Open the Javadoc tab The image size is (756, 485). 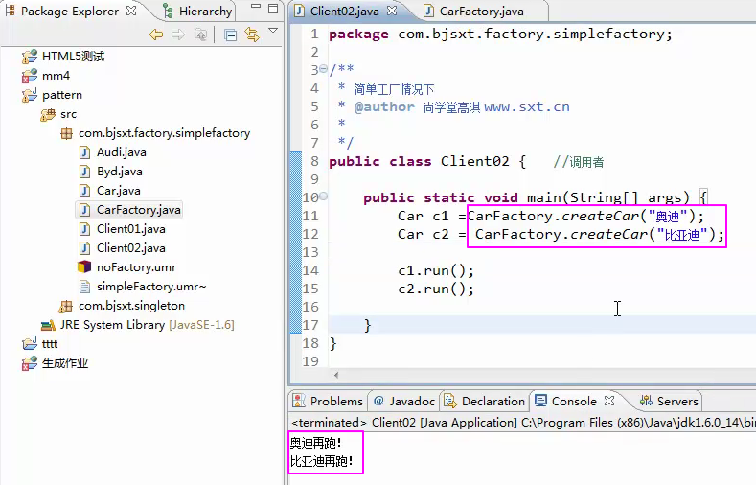[x=404, y=401]
